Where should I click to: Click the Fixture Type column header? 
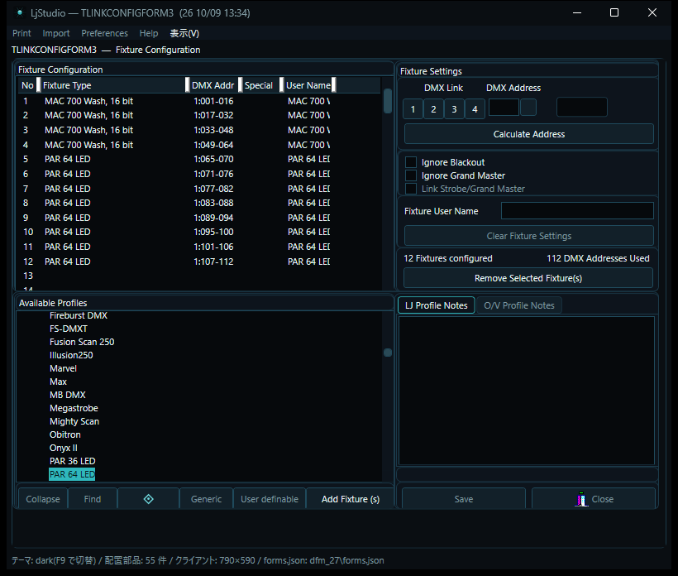tap(113, 85)
